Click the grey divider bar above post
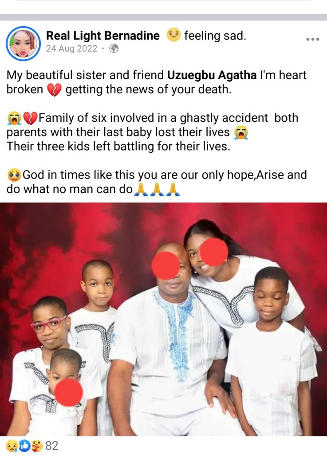327x455 pixels. coord(163,17)
